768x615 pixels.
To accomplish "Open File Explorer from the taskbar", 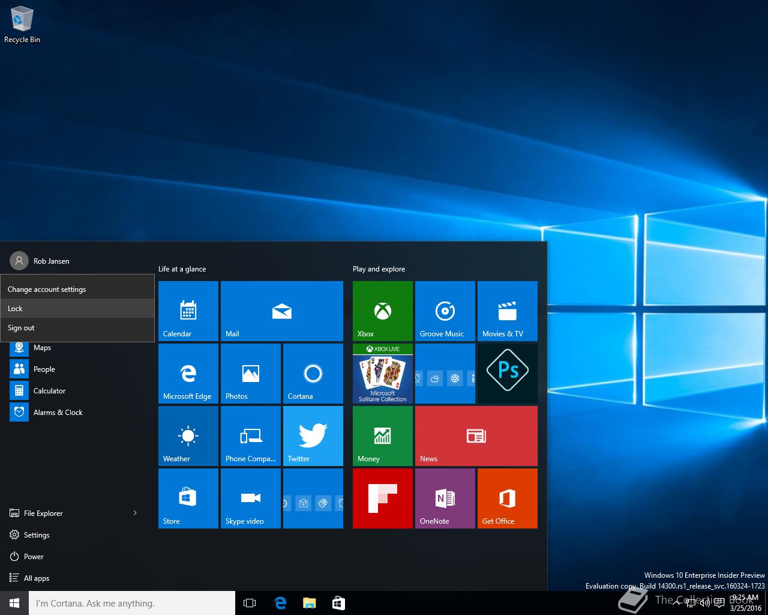I will (309, 603).
